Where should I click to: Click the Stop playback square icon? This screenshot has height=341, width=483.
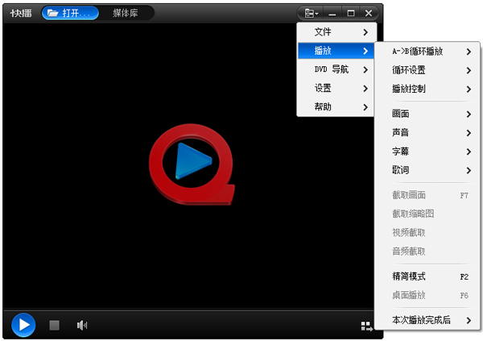(55, 325)
